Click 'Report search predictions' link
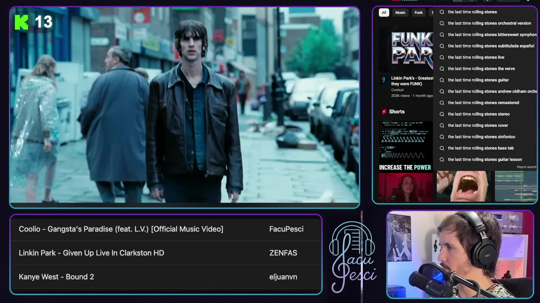Viewport: 540px width, 303px height. tap(526, 167)
